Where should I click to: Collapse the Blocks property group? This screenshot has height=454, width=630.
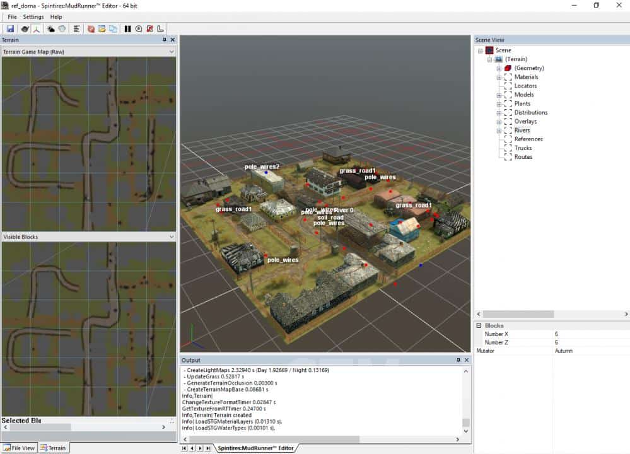pos(479,325)
